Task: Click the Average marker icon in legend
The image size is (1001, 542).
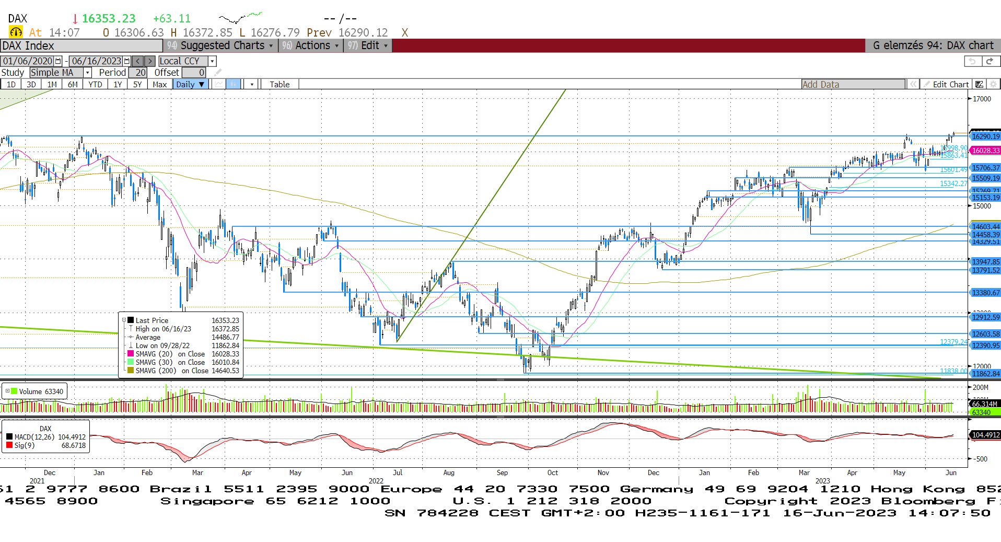Action: 131,337
